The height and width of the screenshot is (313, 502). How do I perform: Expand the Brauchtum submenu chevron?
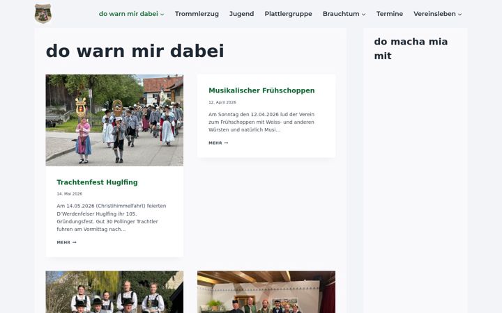coord(363,14)
